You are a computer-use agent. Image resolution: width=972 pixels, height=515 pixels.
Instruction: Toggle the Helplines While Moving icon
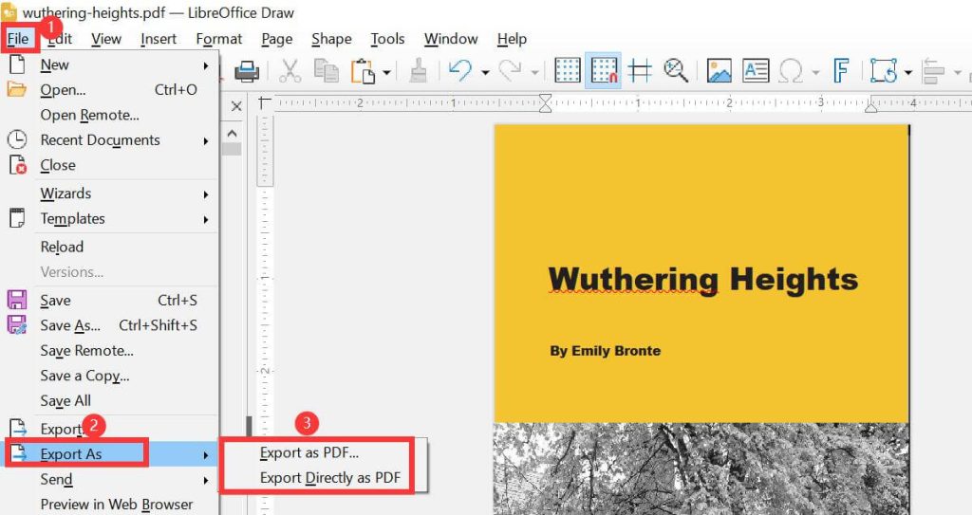coord(640,70)
